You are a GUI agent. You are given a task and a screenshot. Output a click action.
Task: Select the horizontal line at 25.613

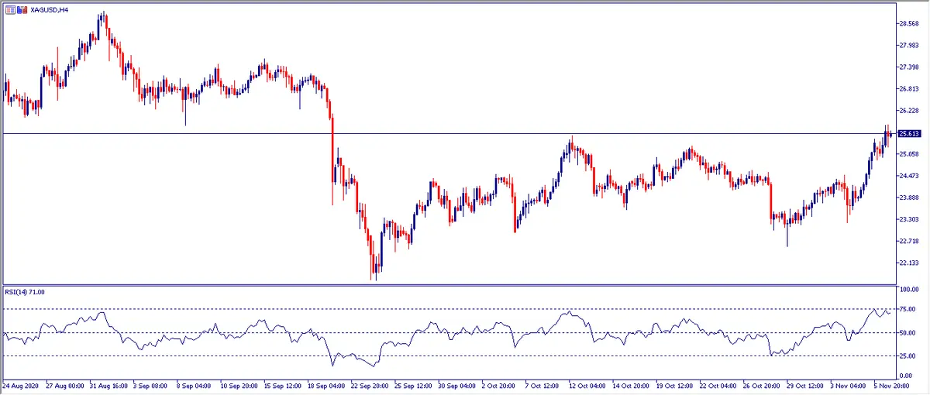tap(465, 134)
